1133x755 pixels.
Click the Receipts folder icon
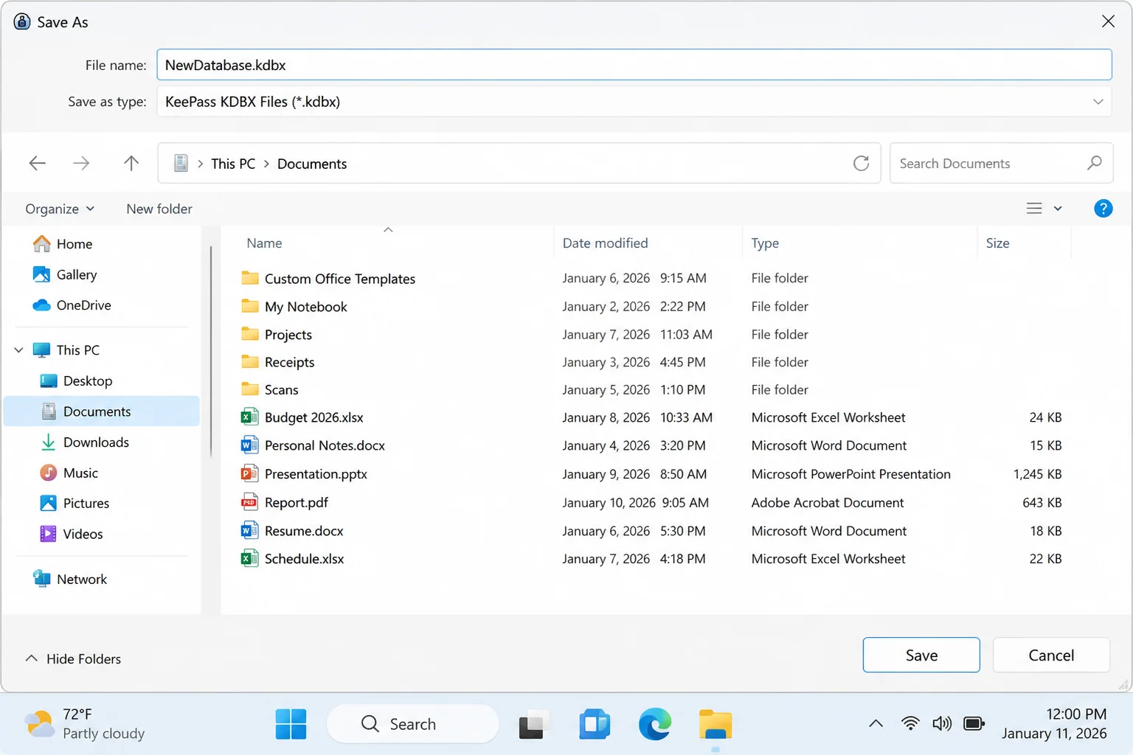pos(250,362)
